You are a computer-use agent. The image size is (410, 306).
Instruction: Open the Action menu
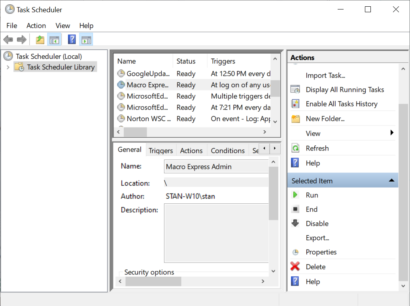[36, 26]
